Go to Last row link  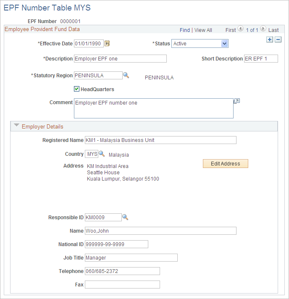273,30
